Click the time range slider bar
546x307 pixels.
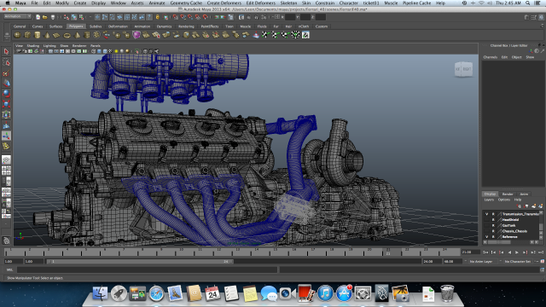click(140, 262)
